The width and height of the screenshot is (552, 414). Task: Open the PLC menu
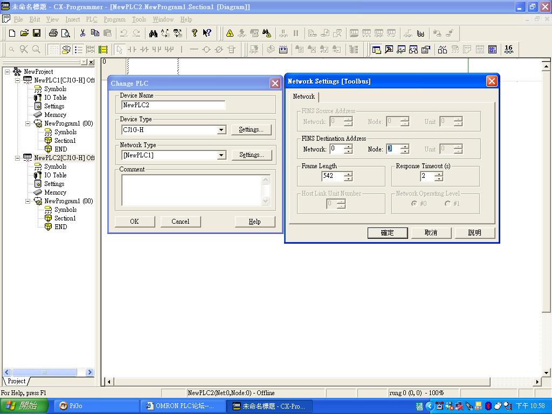[x=92, y=19]
